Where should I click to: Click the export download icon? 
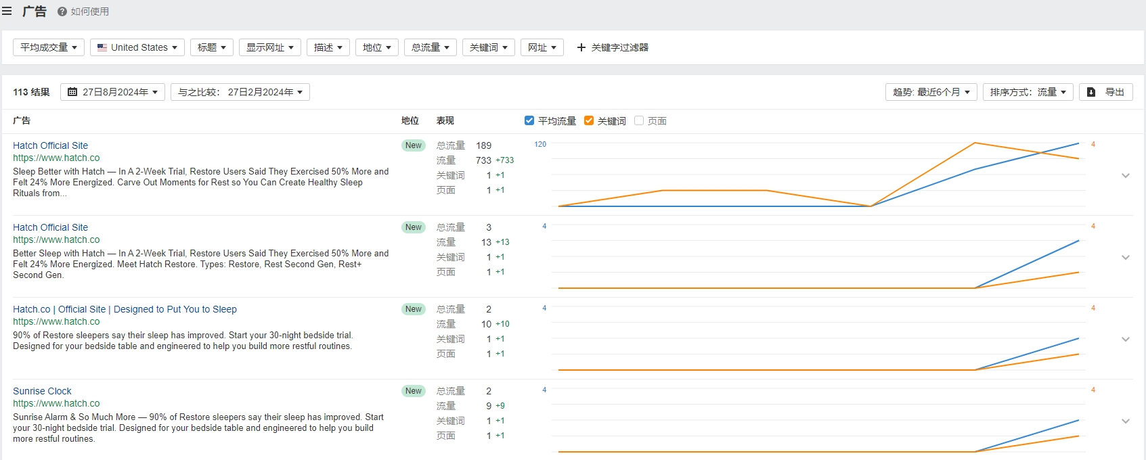[1091, 92]
